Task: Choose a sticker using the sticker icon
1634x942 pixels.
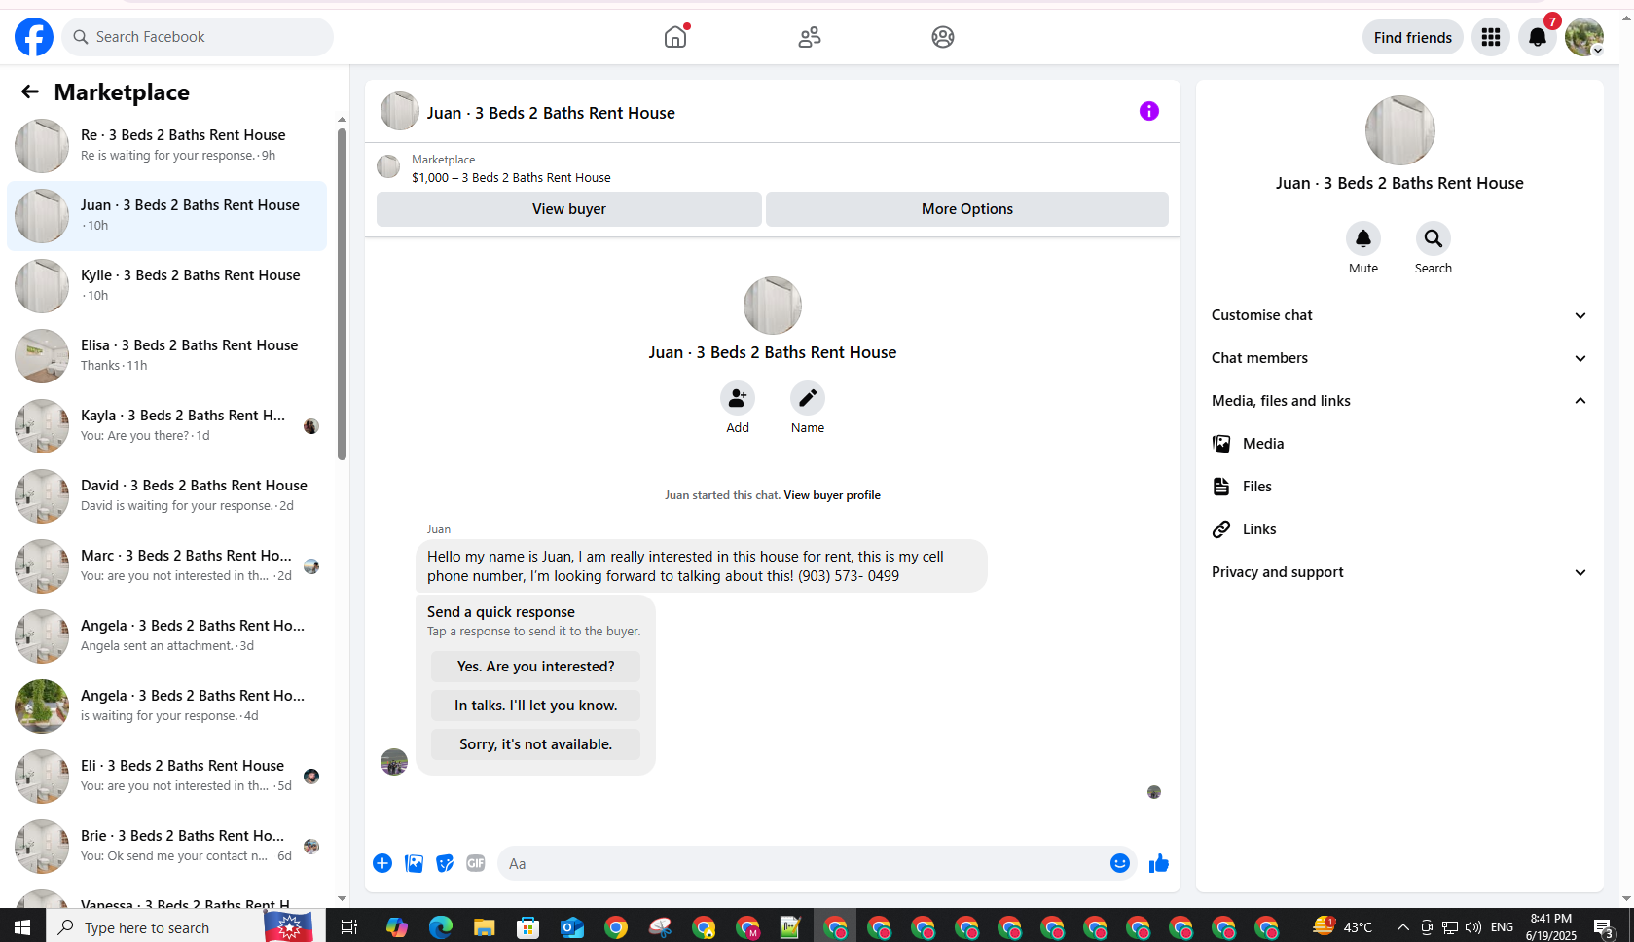Action: click(445, 863)
